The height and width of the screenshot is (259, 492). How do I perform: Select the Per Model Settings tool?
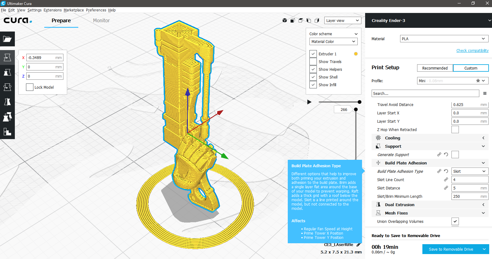[7, 117]
